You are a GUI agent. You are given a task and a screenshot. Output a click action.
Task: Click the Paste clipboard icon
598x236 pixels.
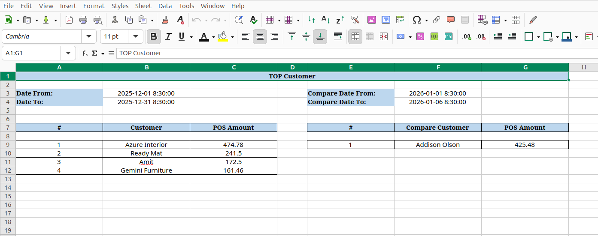143,20
